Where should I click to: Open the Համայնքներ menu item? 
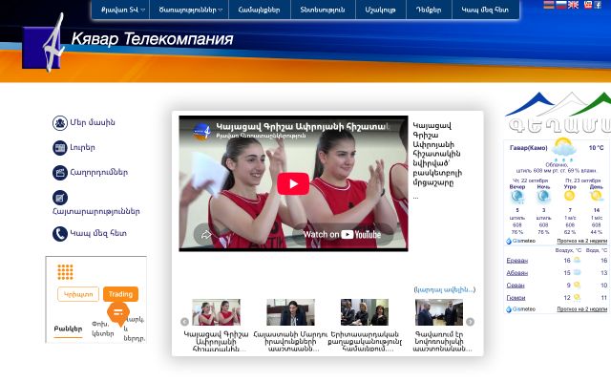259,10
